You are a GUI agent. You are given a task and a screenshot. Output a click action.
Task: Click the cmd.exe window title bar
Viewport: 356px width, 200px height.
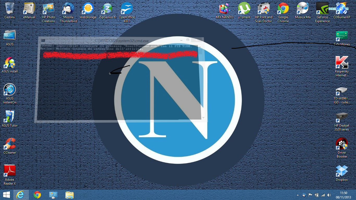pos(121,41)
